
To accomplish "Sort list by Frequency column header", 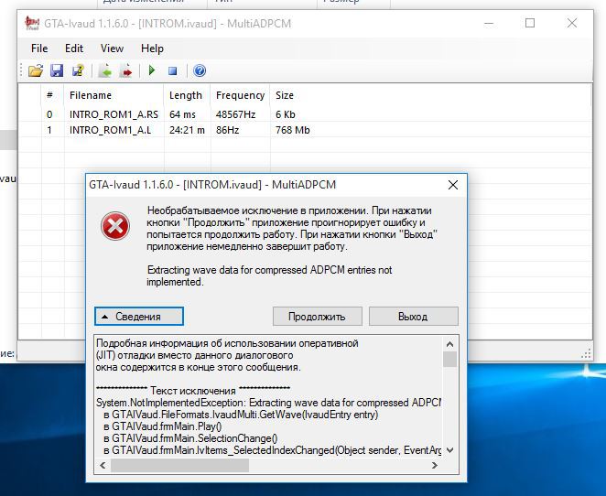I will tap(240, 95).
